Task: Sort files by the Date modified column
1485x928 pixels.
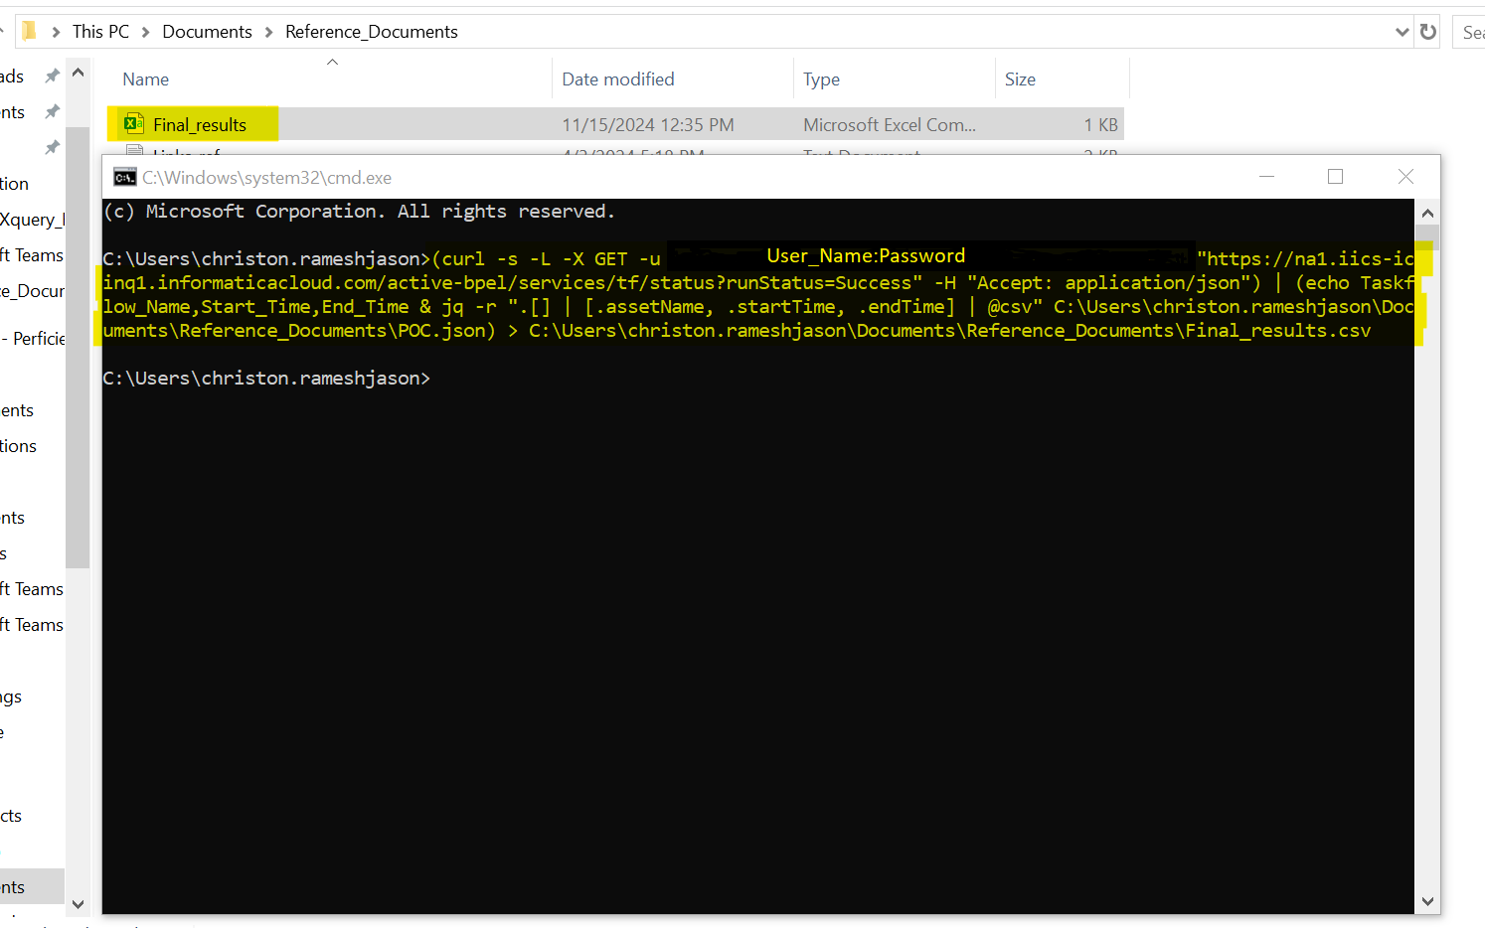Action: coord(617,78)
